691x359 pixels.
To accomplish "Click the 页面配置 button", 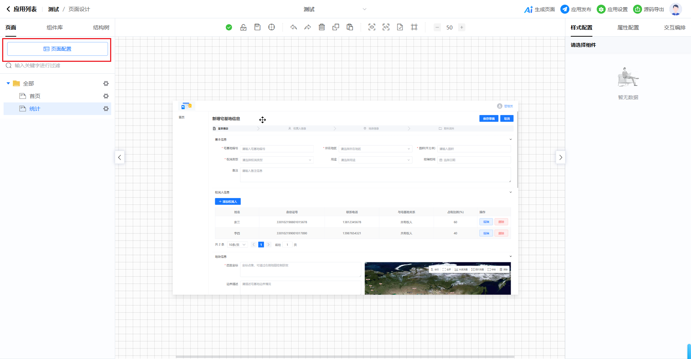I will pyautogui.click(x=58, y=49).
